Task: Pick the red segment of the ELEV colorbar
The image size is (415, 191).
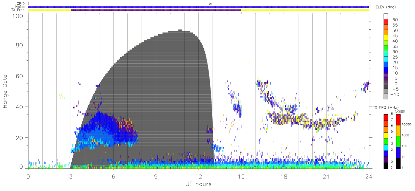Action: (386, 22)
